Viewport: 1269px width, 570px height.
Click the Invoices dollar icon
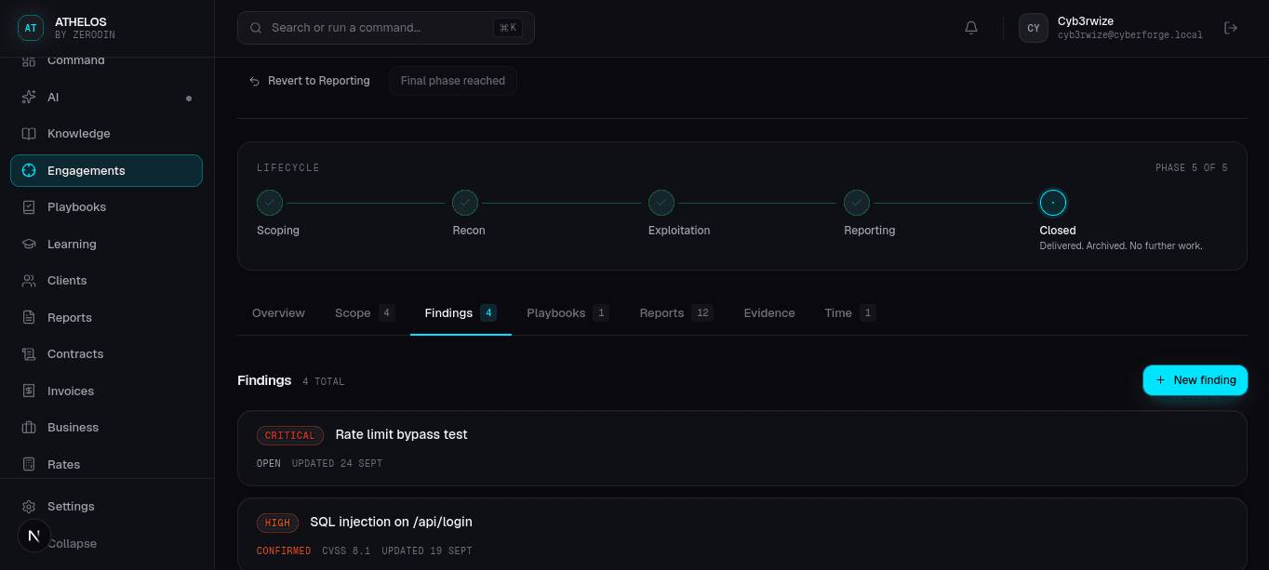pyautogui.click(x=29, y=391)
